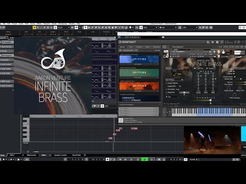The height and width of the screenshot is (184, 246).
Task: Select the Mute X tool in Cubase toolbar
Action: 106,28
